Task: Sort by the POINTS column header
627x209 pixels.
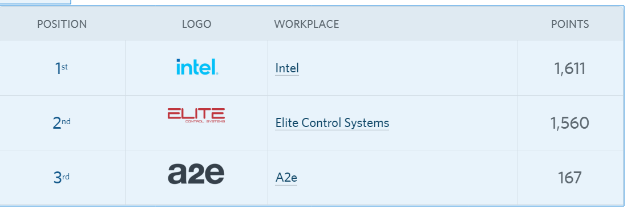Action: 570,24
